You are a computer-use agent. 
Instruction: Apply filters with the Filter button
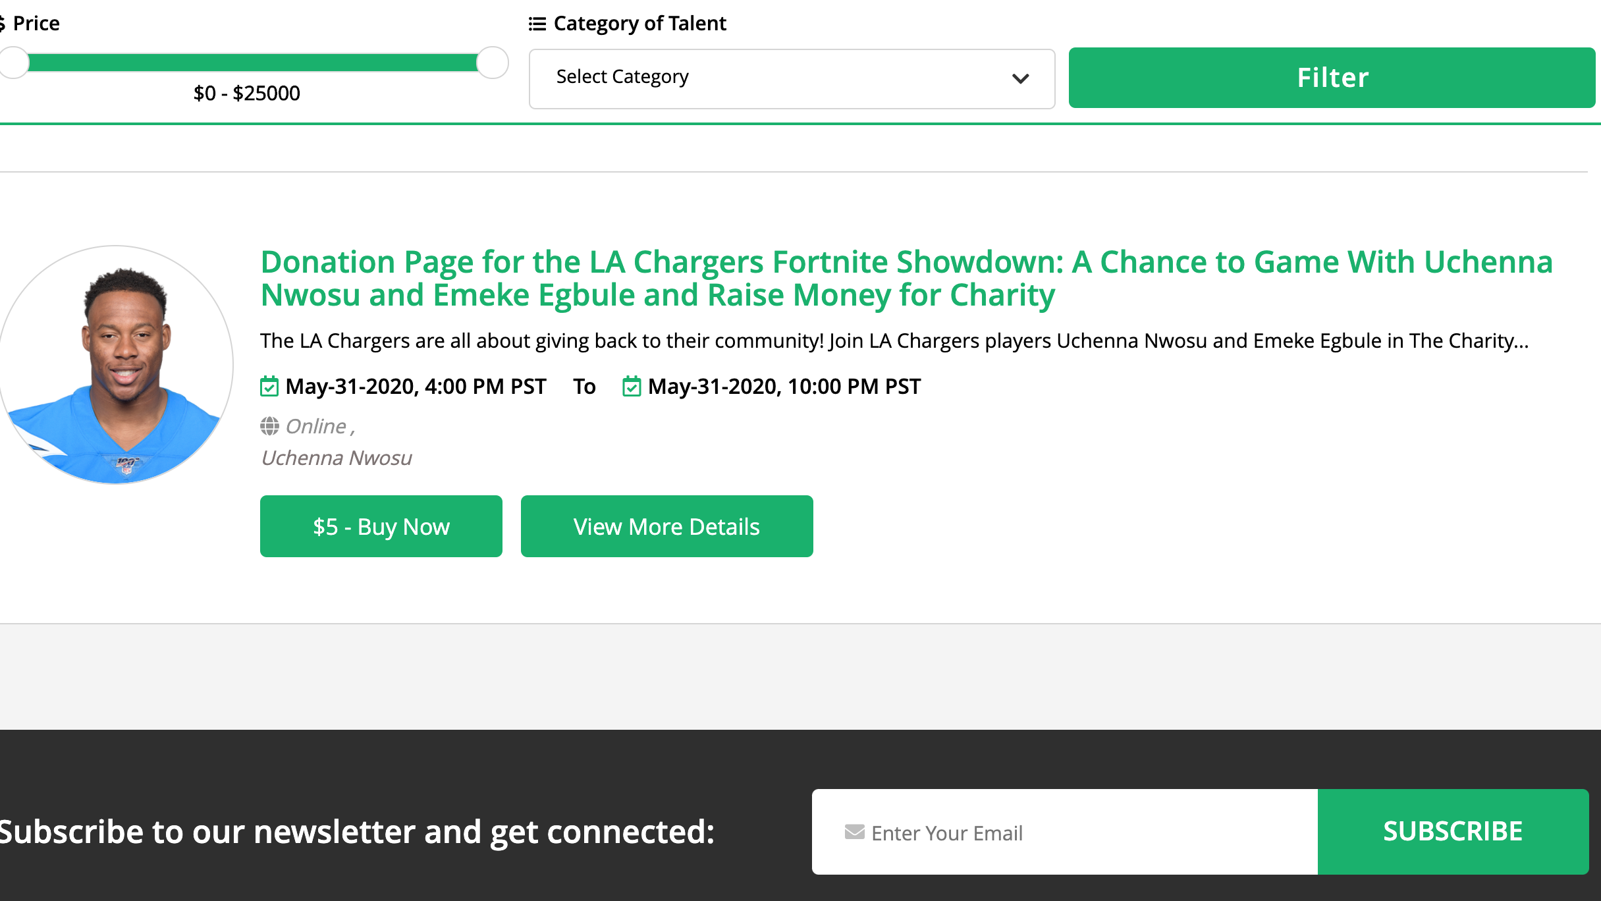coord(1331,78)
